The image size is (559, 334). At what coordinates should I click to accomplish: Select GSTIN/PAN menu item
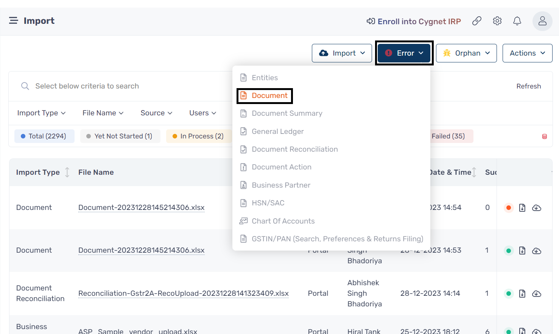331,239
